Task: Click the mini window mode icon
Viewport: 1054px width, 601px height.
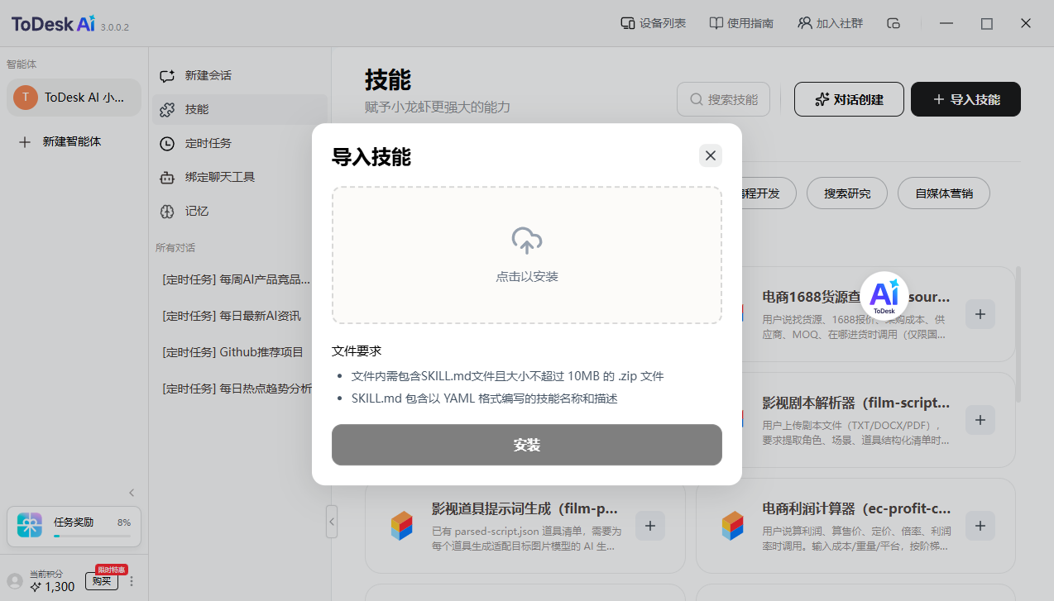Action: (894, 23)
